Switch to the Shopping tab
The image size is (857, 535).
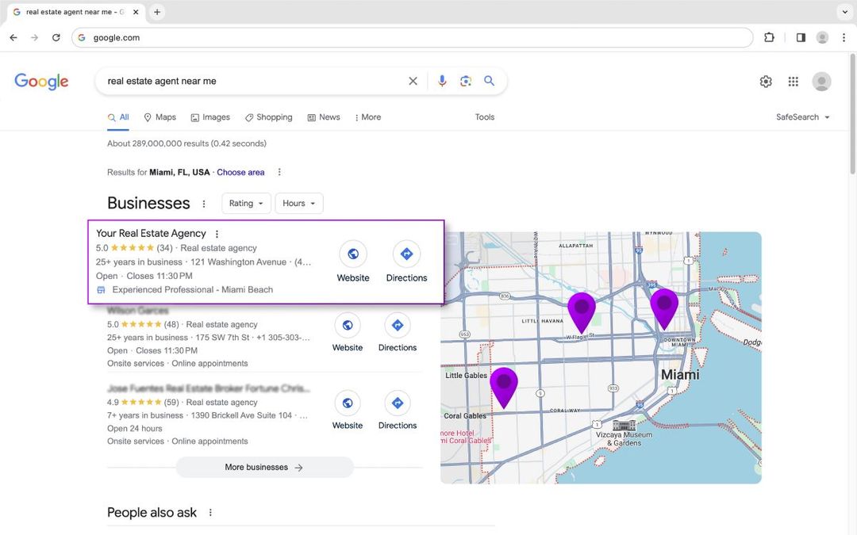click(268, 117)
